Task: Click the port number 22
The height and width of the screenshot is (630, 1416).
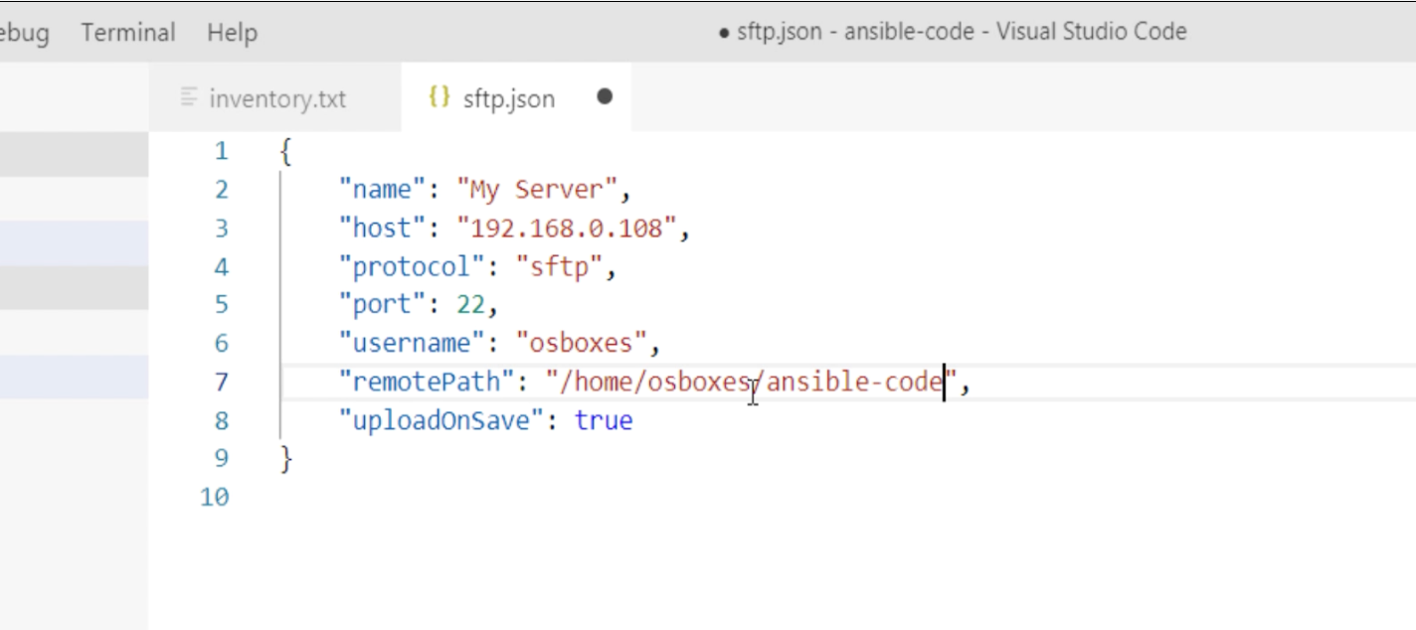Action: [470, 305]
